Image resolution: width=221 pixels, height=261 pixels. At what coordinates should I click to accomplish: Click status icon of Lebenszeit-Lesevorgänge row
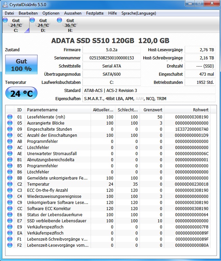coord(10,245)
